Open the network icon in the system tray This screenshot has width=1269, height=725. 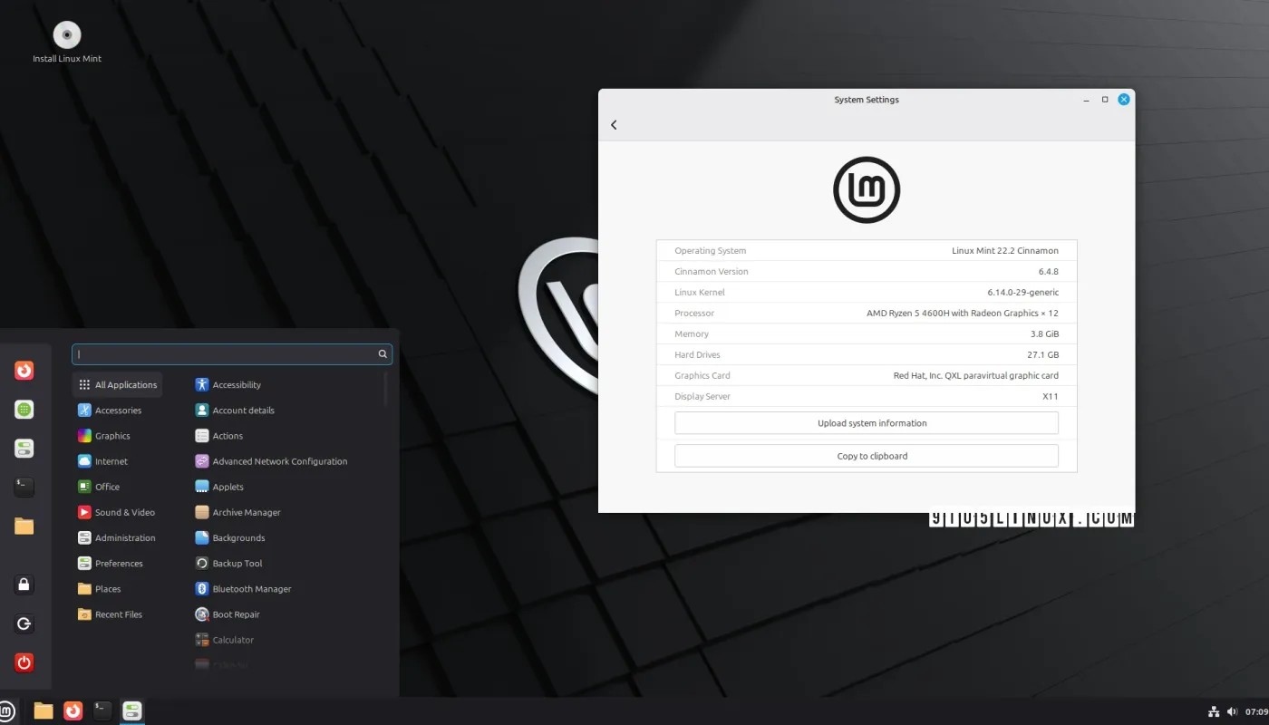pyautogui.click(x=1213, y=711)
